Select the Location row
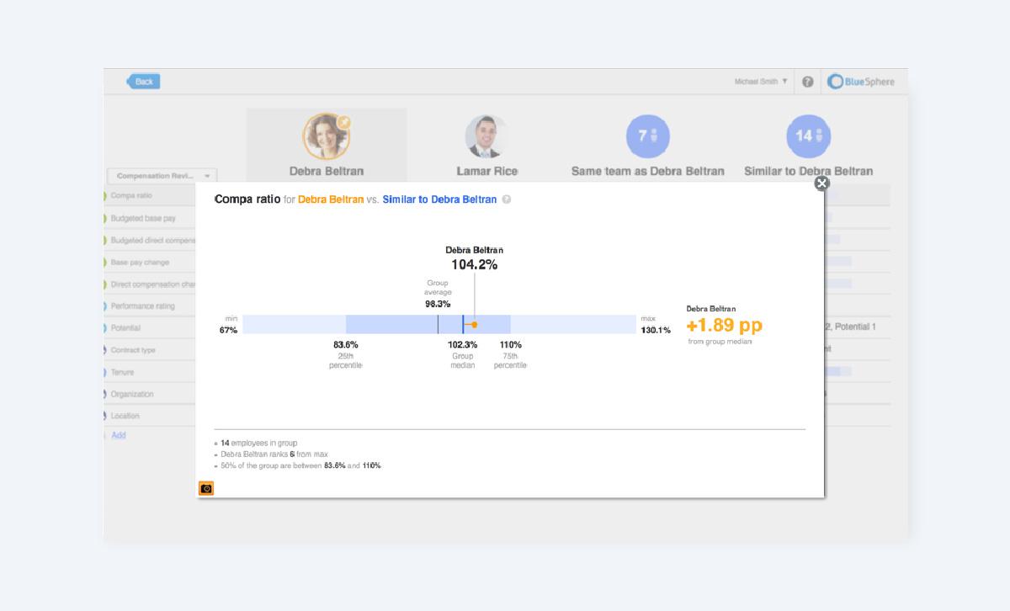This screenshot has height=611, width=1010. [x=149, y=415]
